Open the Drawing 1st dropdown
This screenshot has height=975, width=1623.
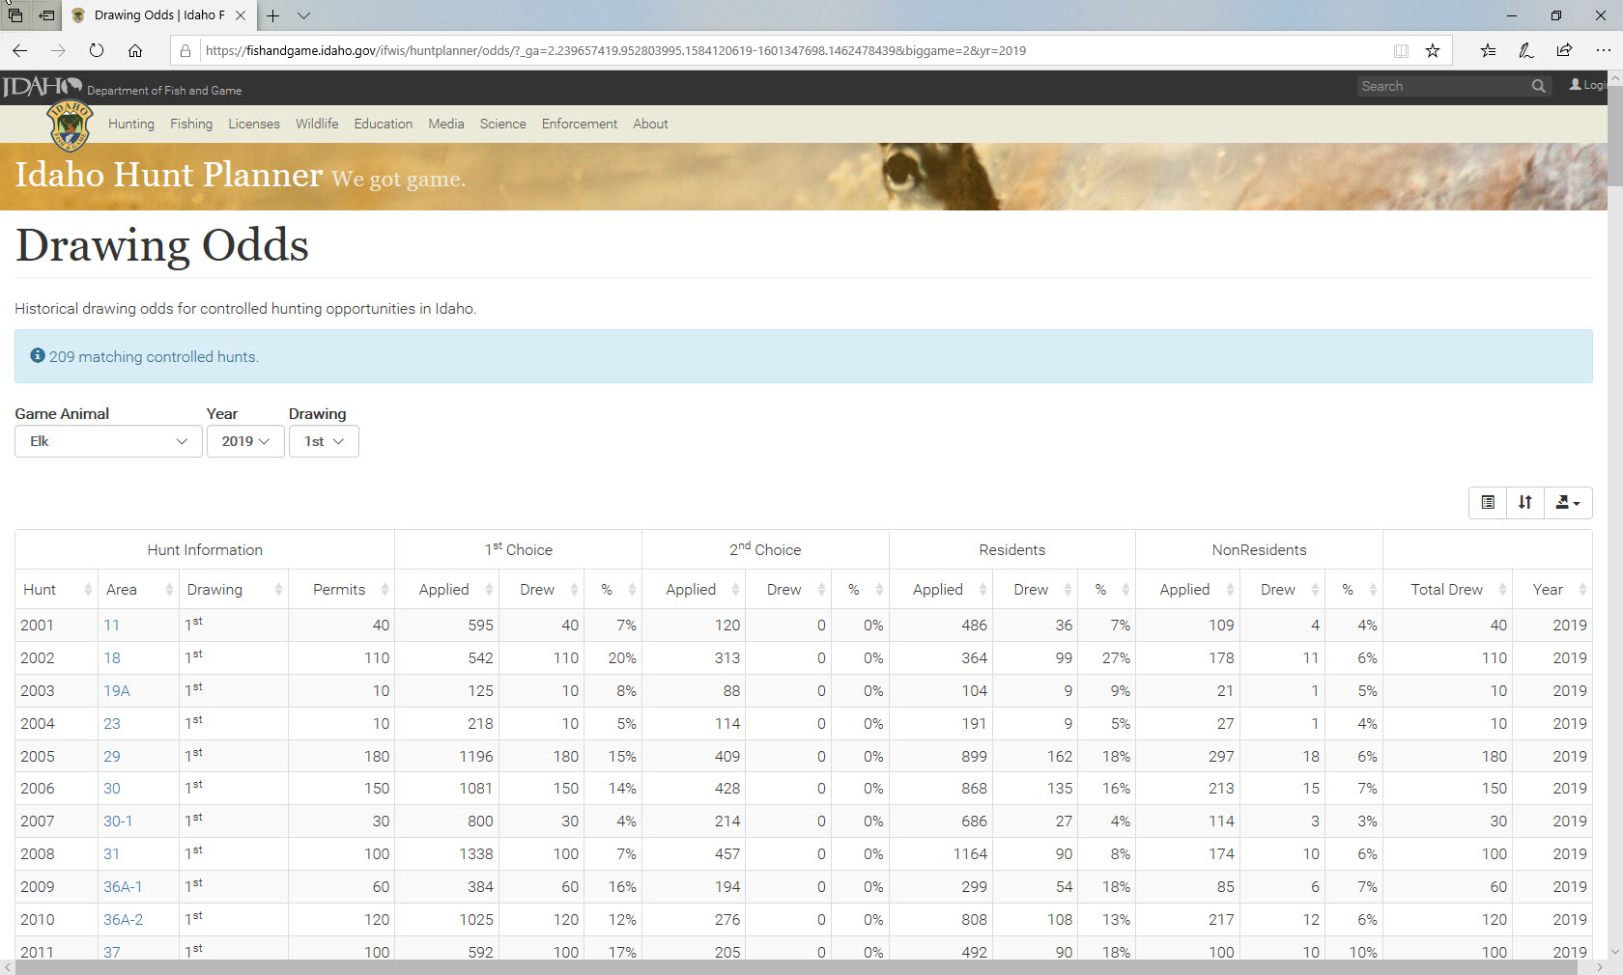324,441
